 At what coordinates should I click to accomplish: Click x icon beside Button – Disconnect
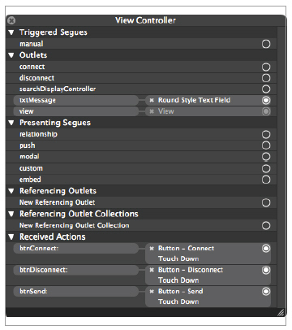tap(152, 270)
